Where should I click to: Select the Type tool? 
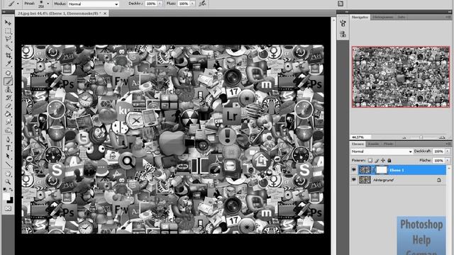(8, 148)
